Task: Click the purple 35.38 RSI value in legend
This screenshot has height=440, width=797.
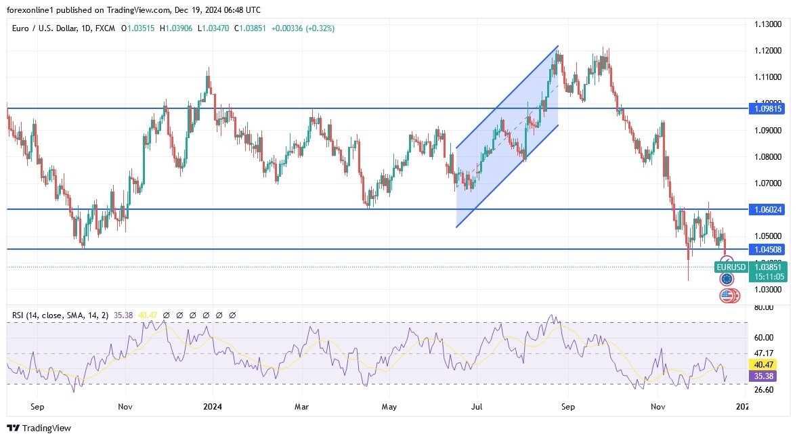Action: tap(124, 315)
